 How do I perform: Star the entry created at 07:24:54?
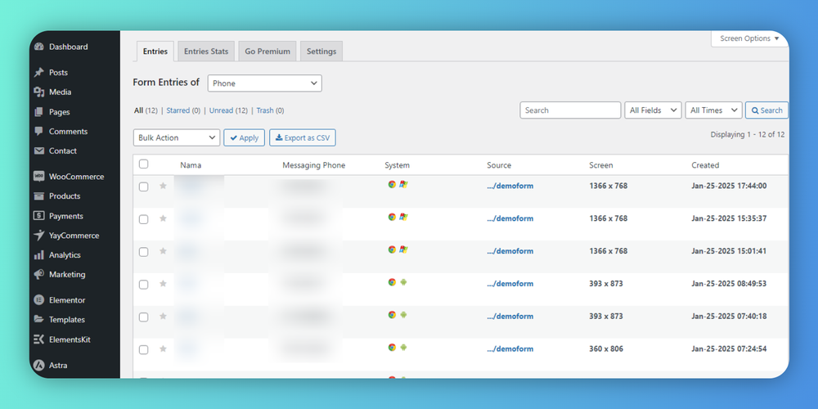[x=163, y=348]
